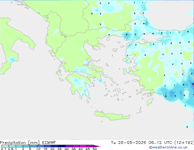194x150 pixels.
Task: Click the 15–20 mm legend color box
Action: 48,146
